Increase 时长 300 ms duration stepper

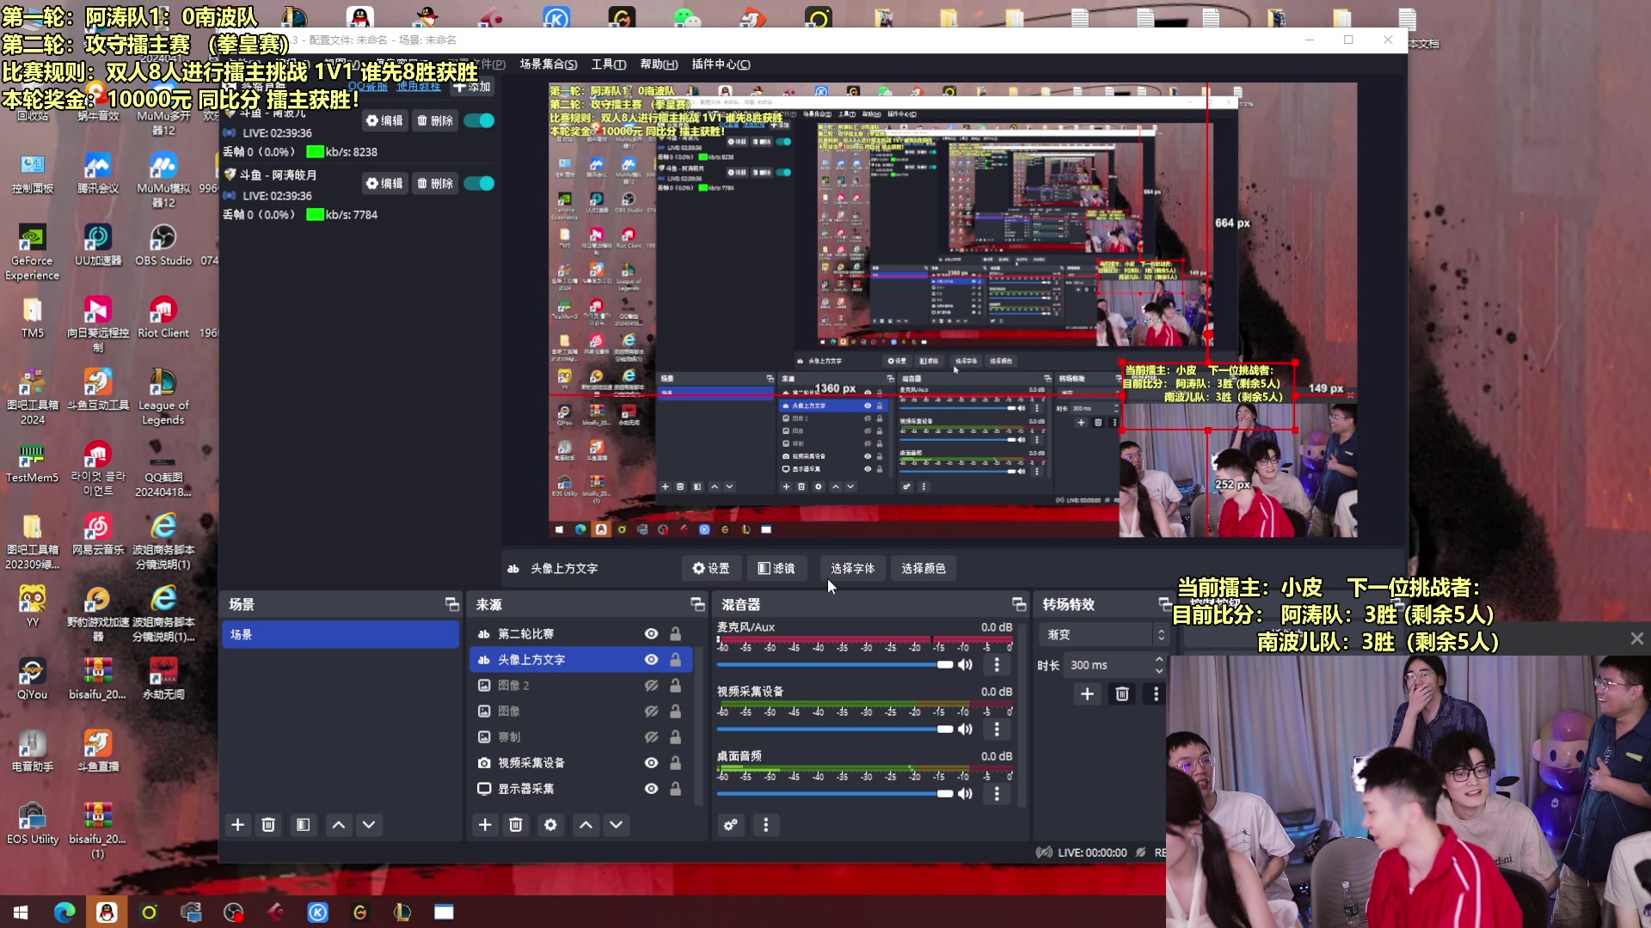click(x=1159, y=660)
